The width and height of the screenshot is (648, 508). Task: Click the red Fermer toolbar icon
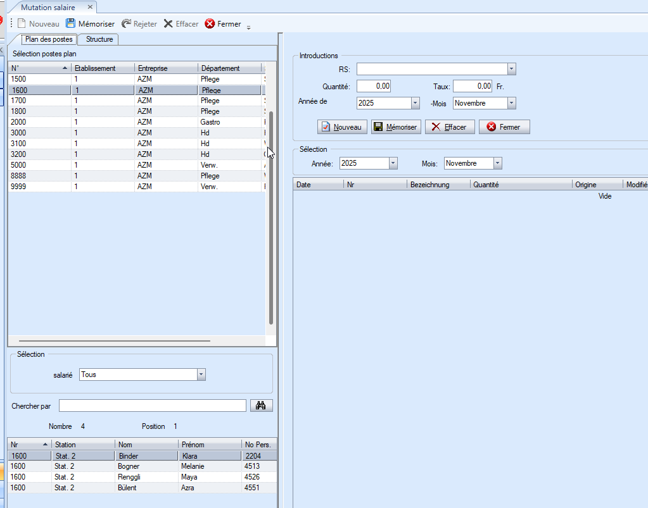coord(210,24)
